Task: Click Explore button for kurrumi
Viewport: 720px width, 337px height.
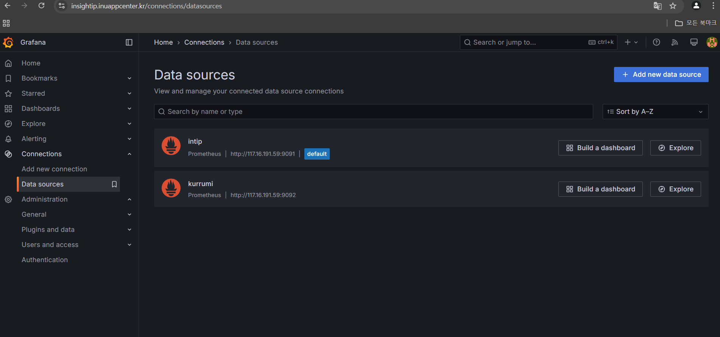Action: (x=676, y=189)
